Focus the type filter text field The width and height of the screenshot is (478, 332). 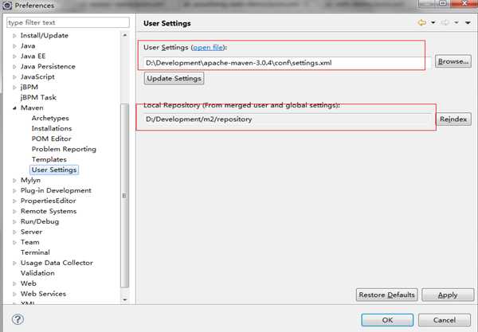click(x=68, y=23)
